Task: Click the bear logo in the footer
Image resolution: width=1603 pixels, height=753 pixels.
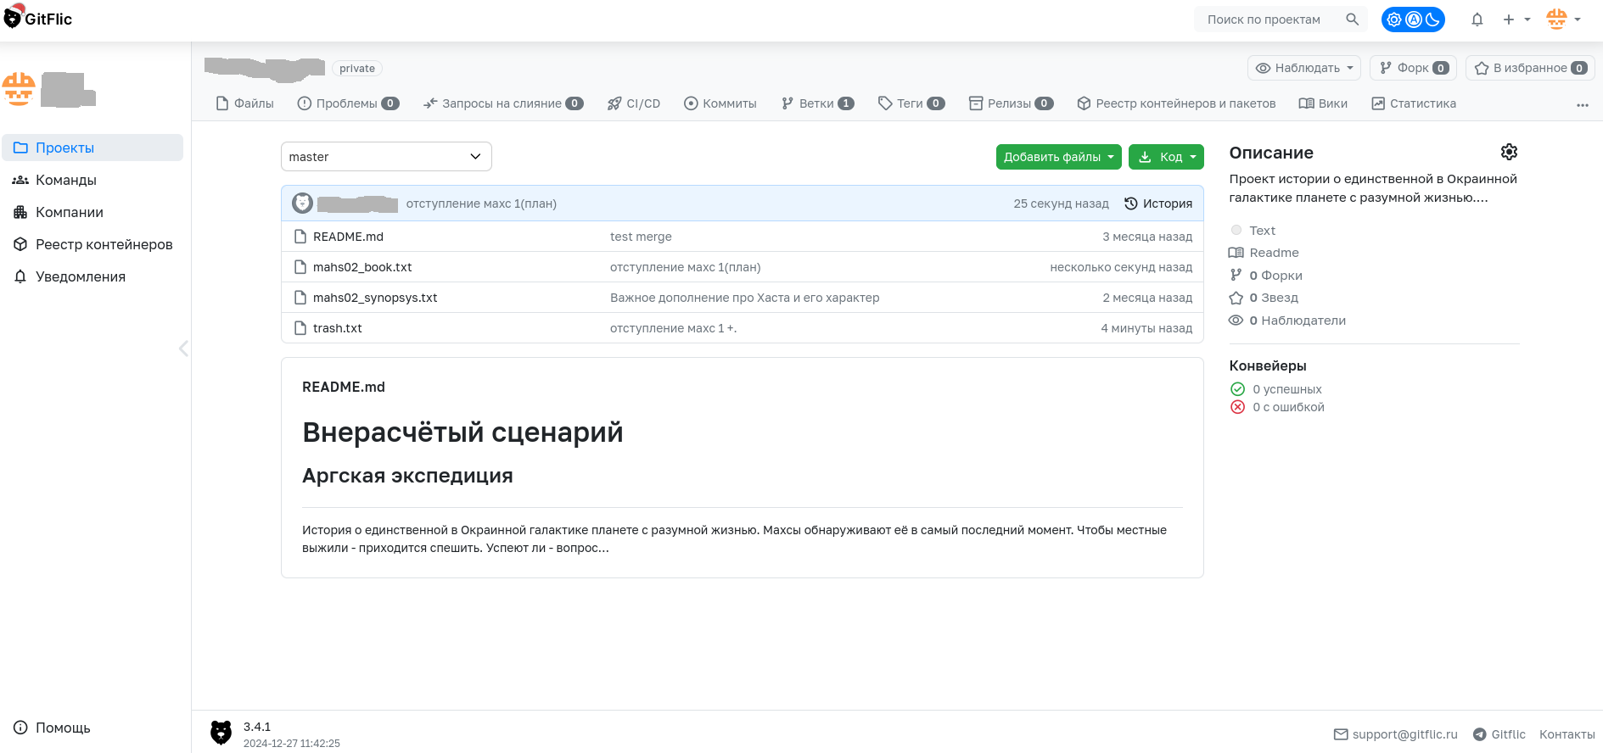Action: 221,733
